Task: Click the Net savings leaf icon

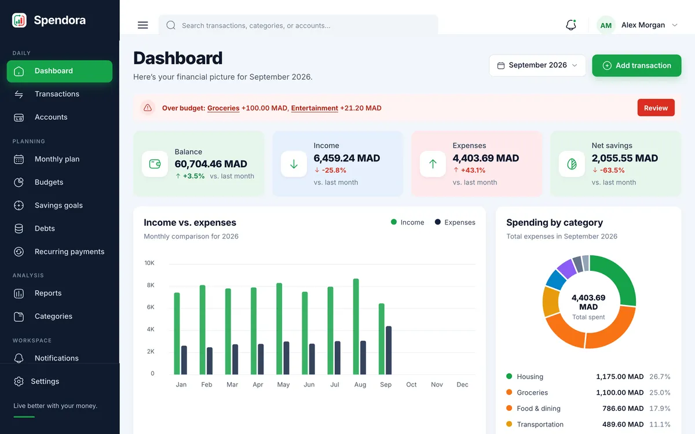Action: tap(572, 164)
